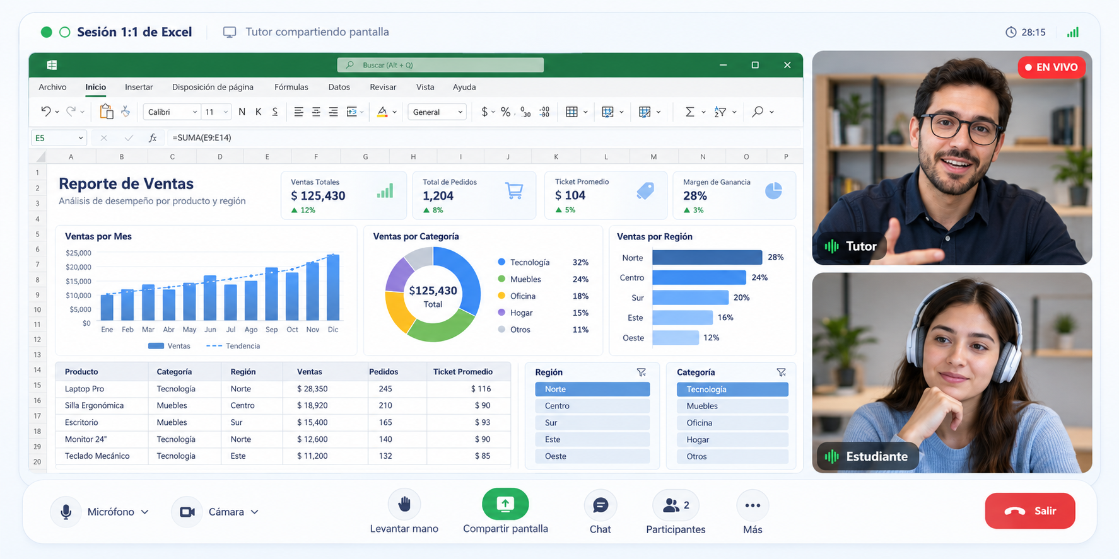Screen dimensions: 1119x559
Task: Click the percent style icon
Action: pos(505,112)
